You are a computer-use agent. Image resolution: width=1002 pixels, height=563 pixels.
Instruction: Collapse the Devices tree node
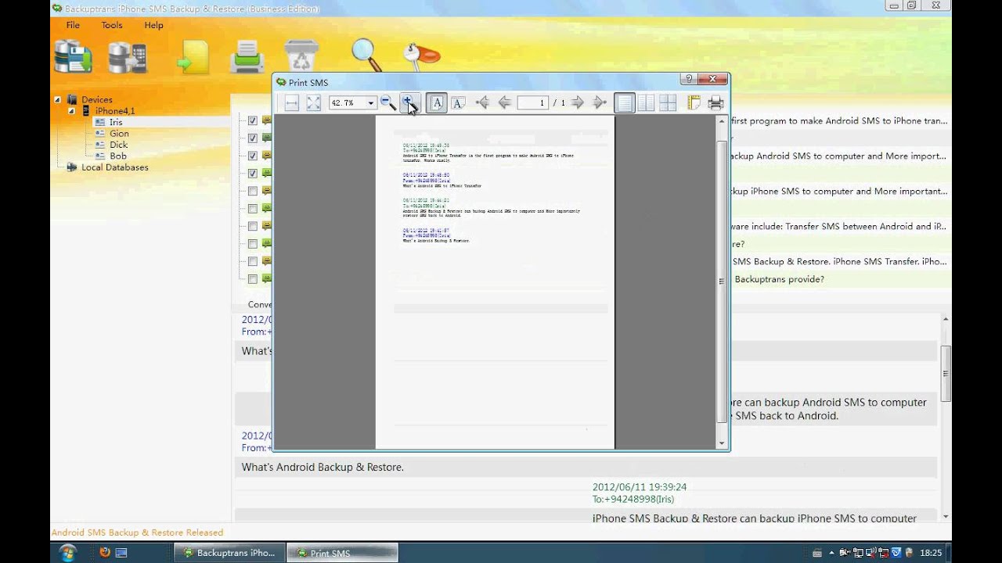[57, 100]
